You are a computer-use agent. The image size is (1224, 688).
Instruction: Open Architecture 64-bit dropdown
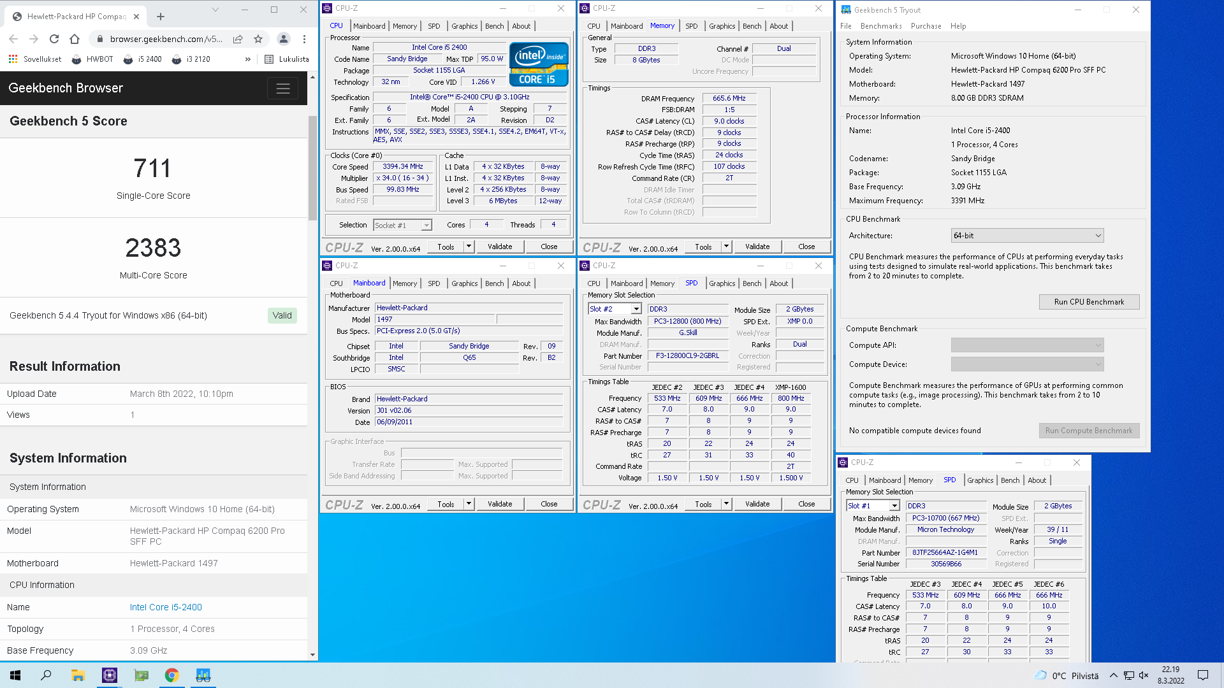[x=1027, y=236]
